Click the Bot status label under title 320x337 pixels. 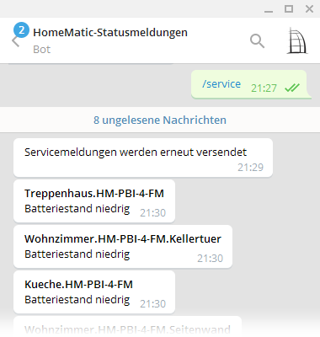coord(42,50)
